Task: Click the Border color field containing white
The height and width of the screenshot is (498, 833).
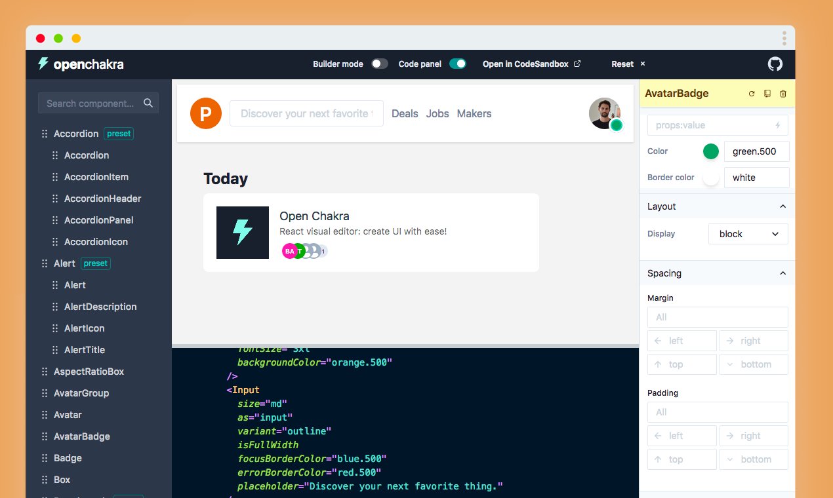Action: (x=756, y=178)
